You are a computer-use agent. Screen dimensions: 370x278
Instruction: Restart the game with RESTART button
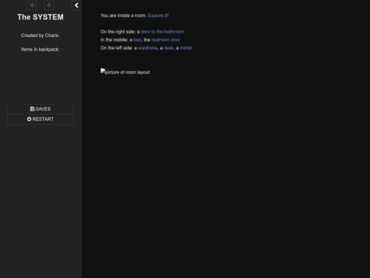tap(40, 119)
